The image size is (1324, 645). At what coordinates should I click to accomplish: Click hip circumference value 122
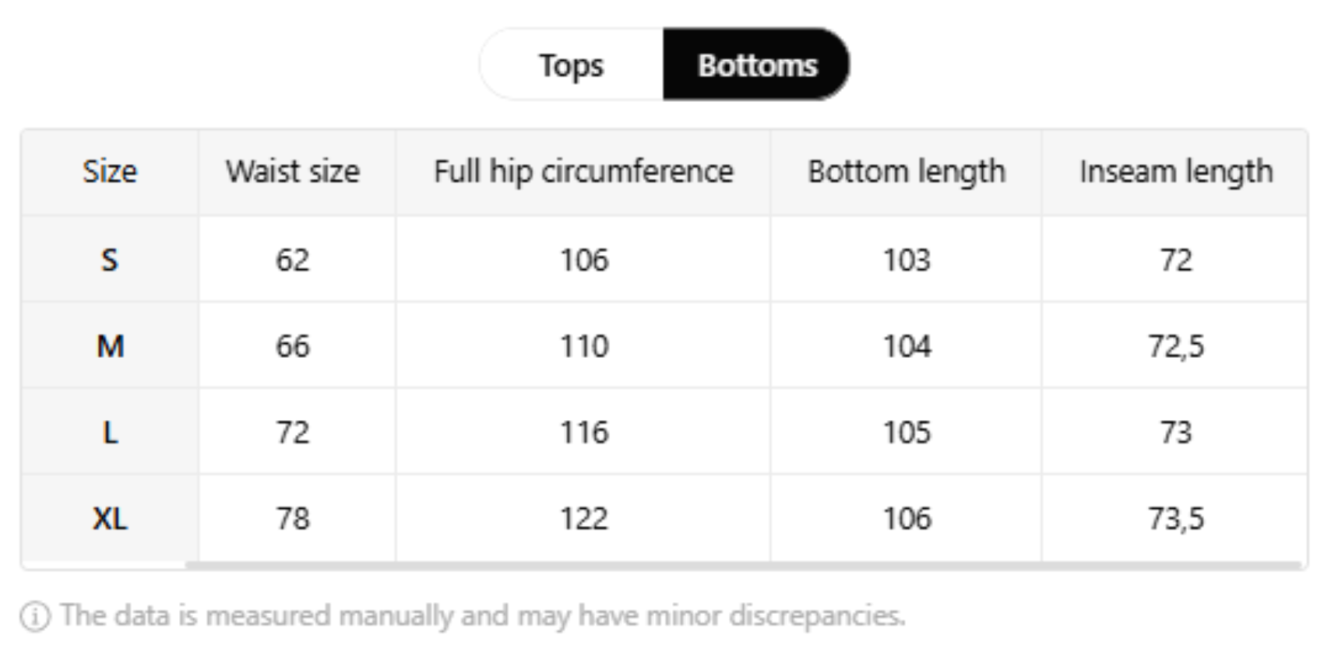point(584,519)
